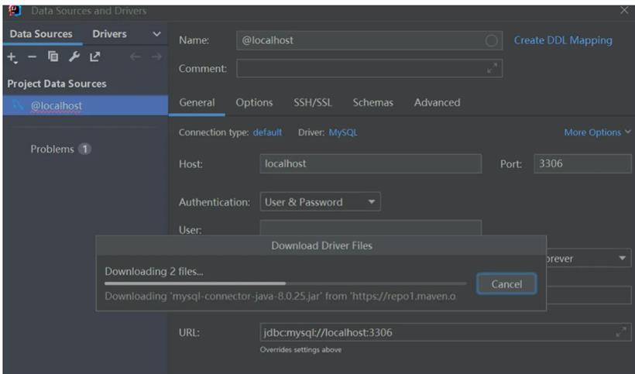
Task: Navigate back with the left arrow
Action: click(x=136, y=57)
